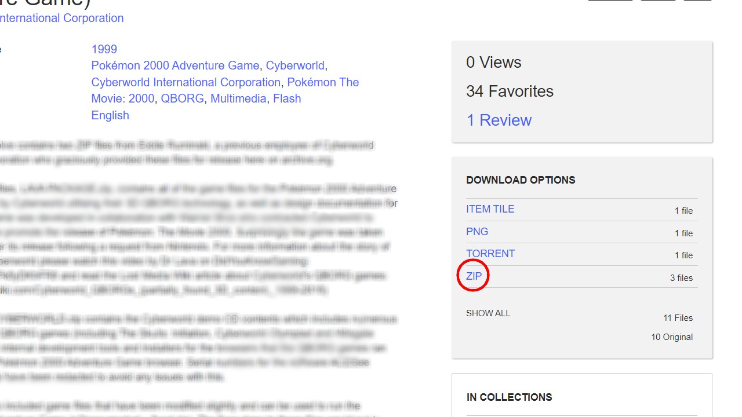Image resolution: width=742 pixels, height=417 pixels.
Task: Jump to the 1 Review link
Action: click(499, 120)
